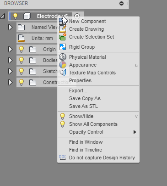The image size is (167, 186).
Task: Select the Named Views tree label
Action: pyautogui.click(x=44, y=27)
